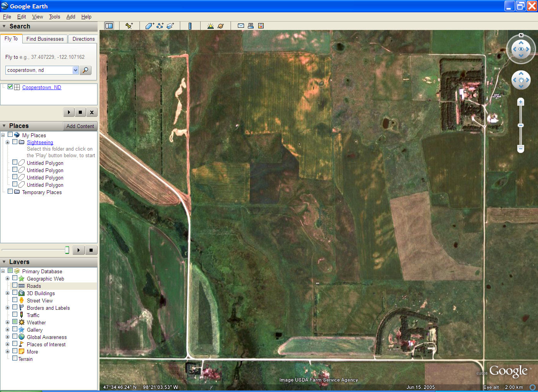Add a placemark with the pushpin icon
538x392 pixels.
tap(129, 26)
